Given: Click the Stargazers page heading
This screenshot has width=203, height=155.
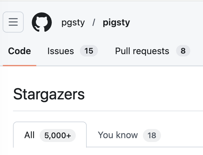Looking at the screenshot, I should (49, 94).
